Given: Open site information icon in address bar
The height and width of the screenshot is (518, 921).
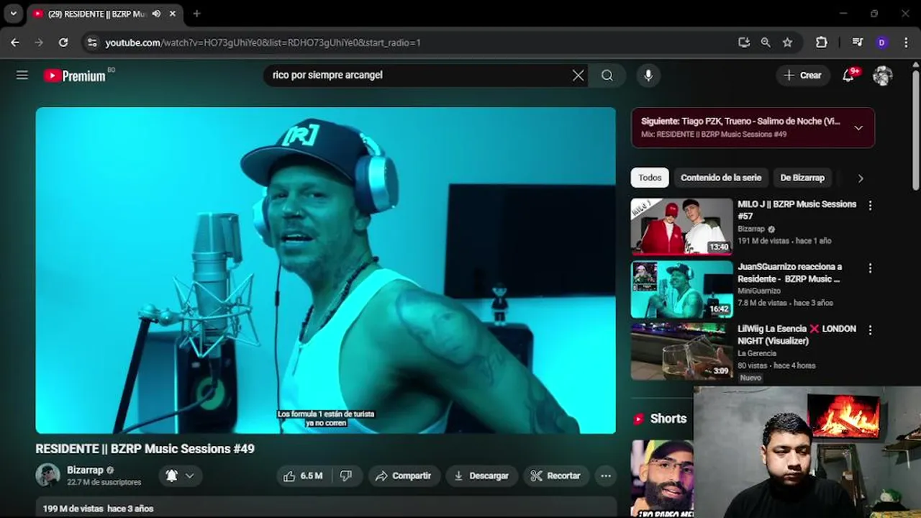Looking at the screenshot, I should point(92,42).
